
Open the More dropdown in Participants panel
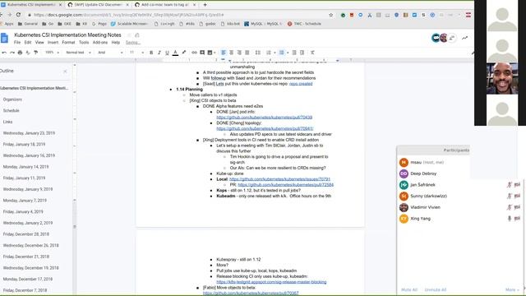(x=512, y=289)
